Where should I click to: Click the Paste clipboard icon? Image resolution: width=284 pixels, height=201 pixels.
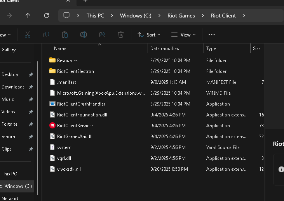tap(65, 35)
